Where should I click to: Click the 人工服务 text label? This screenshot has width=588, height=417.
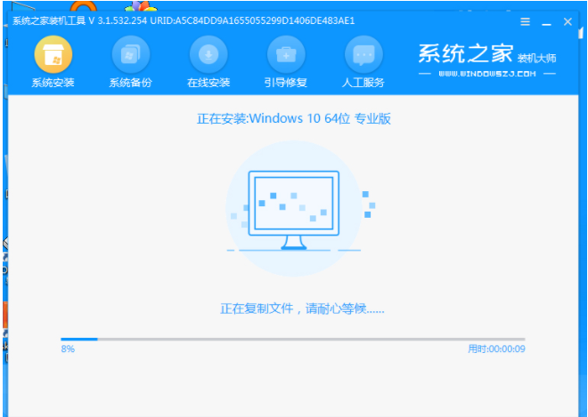363,83
